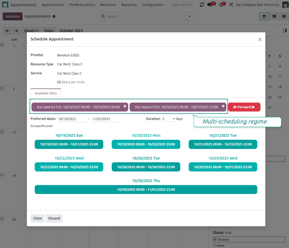The height and width of the screenshot is (248, 289).
Task: Remove the 10/26/2025 Kia Ceed slot tag
Action: (x=223, y=106)
